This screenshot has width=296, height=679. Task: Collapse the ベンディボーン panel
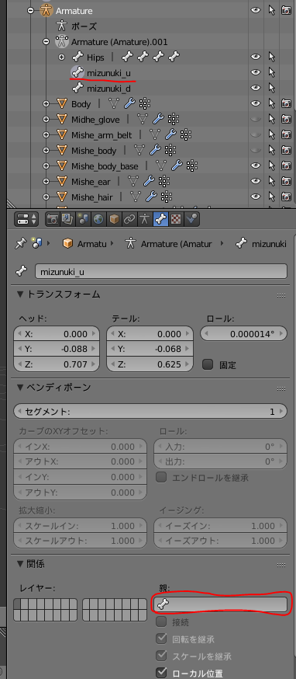[20, 387]
